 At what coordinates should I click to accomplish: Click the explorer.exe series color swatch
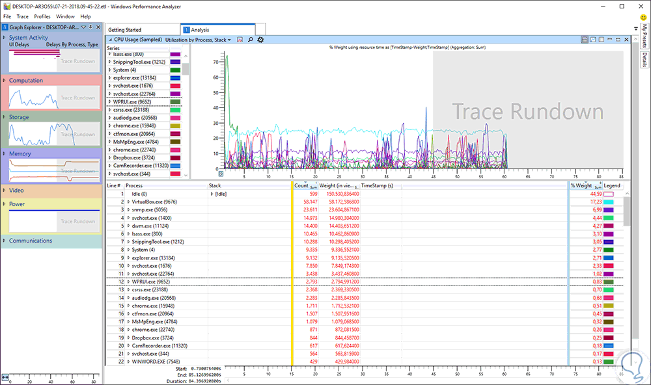(175, 78)
